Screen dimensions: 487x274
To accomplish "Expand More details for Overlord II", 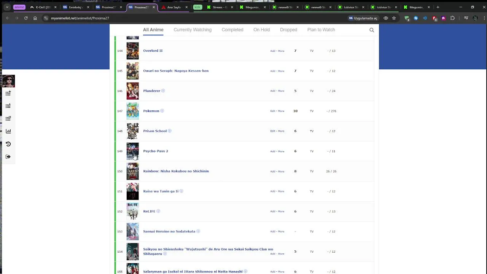I will [x=281, y=51].
